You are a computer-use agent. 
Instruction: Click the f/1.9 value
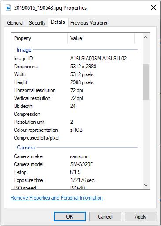point(75,172)
